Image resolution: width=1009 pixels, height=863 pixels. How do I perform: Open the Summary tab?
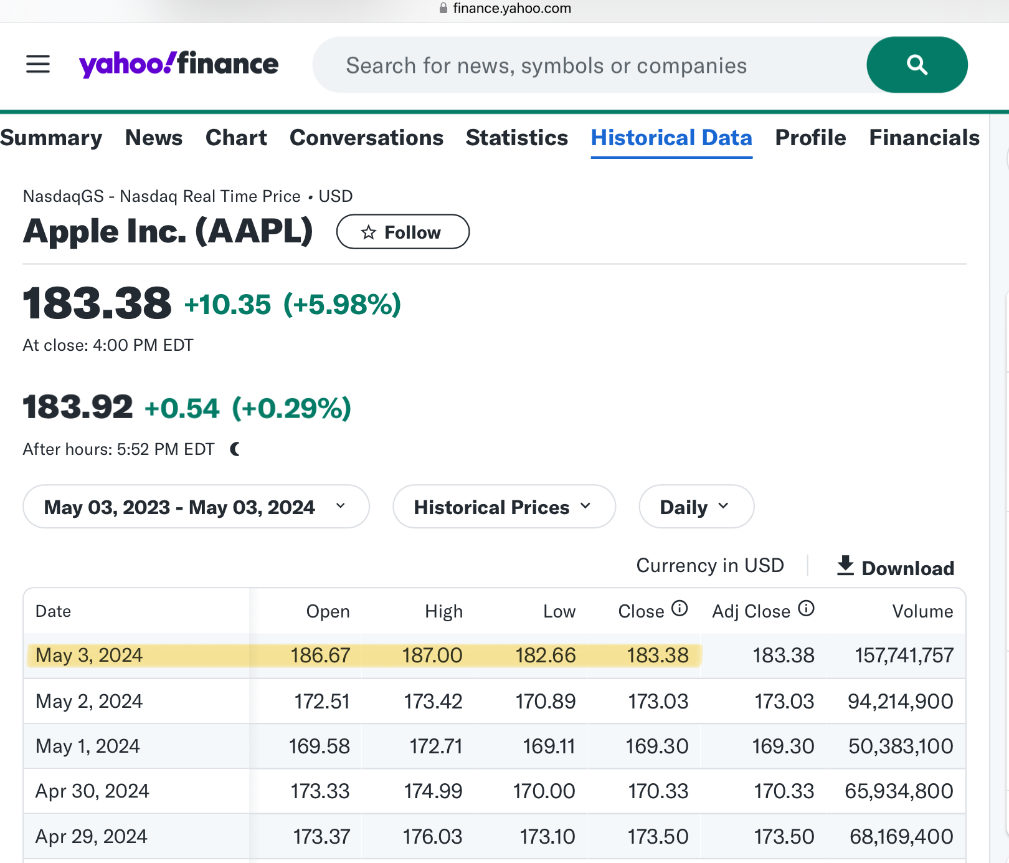point(51,138)
